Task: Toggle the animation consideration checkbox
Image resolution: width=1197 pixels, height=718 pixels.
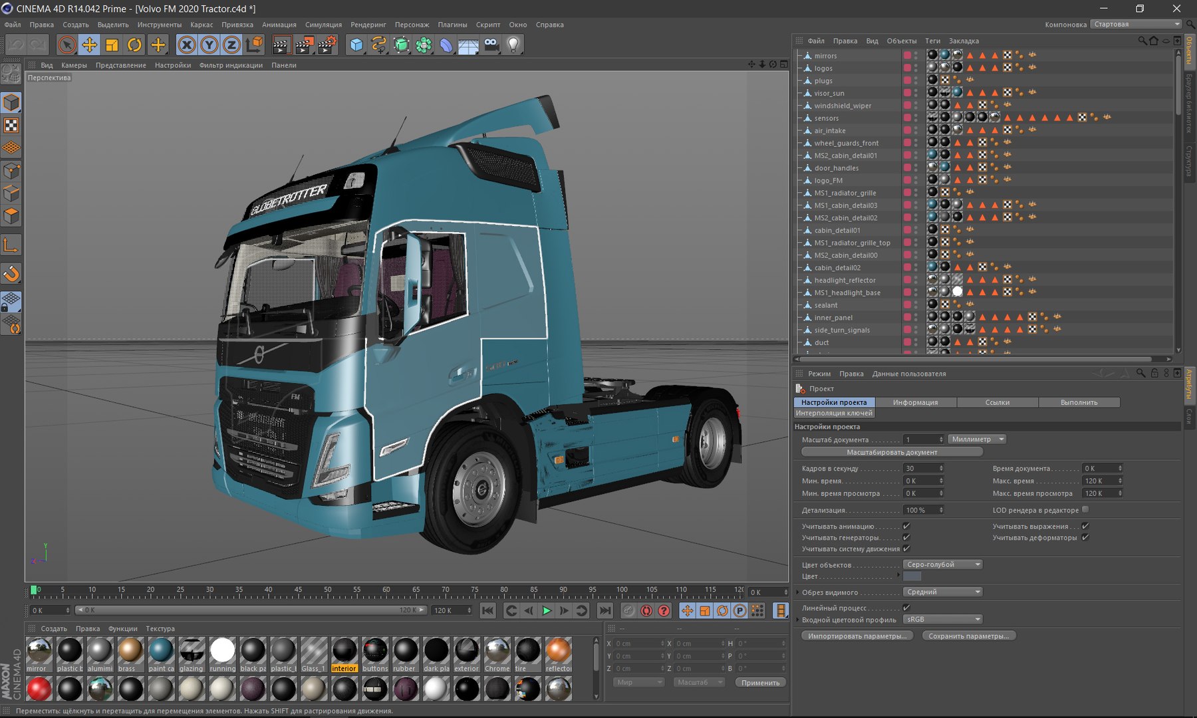Action: 906,526
